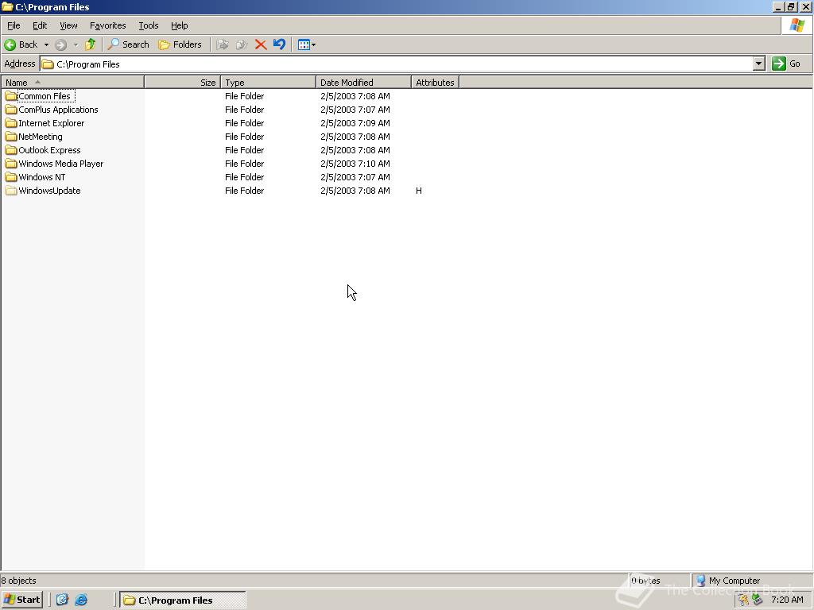Click the File Folder type of NetMeeting

point(245,137)
